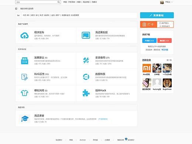Download the red 2.4.3 version button
Image resolution: width=192 pixels, height=144 pixels.
(164, 41)
